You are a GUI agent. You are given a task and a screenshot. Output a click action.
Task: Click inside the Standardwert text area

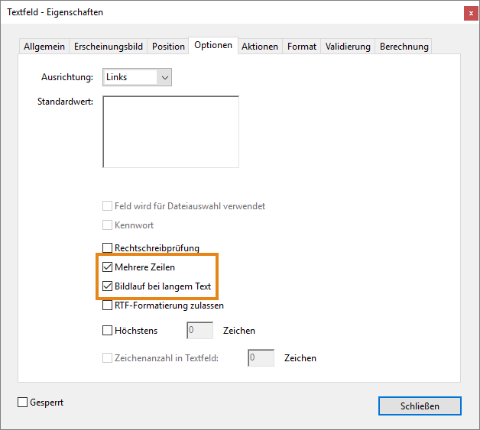(x=170, y=132)
